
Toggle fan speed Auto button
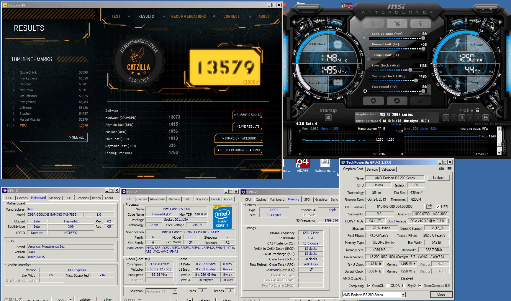coord(426,94)
